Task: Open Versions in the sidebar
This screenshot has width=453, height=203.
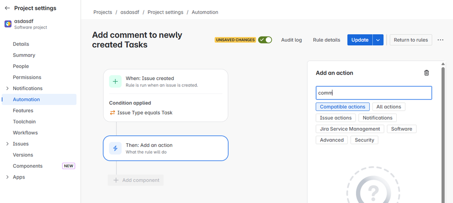Action: [x=23, y=155]
